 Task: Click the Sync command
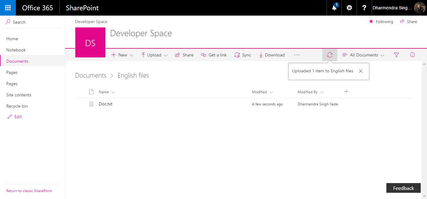[x=243, y=55]
